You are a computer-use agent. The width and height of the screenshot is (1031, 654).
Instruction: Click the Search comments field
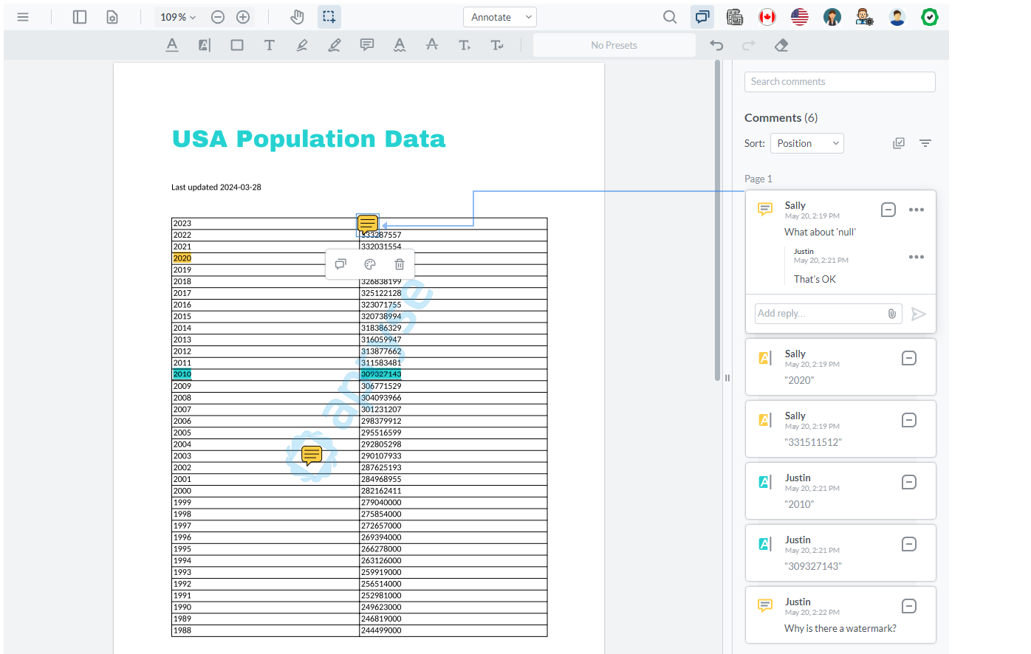(840, 82)
